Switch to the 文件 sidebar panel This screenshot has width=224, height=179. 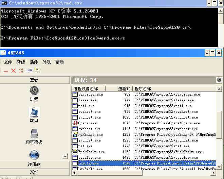coord(35,172)
